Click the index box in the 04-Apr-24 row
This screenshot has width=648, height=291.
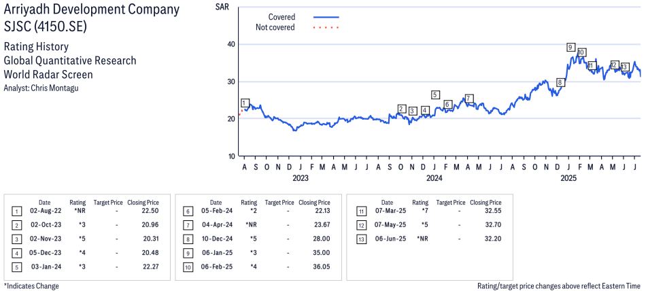[188, 226]
